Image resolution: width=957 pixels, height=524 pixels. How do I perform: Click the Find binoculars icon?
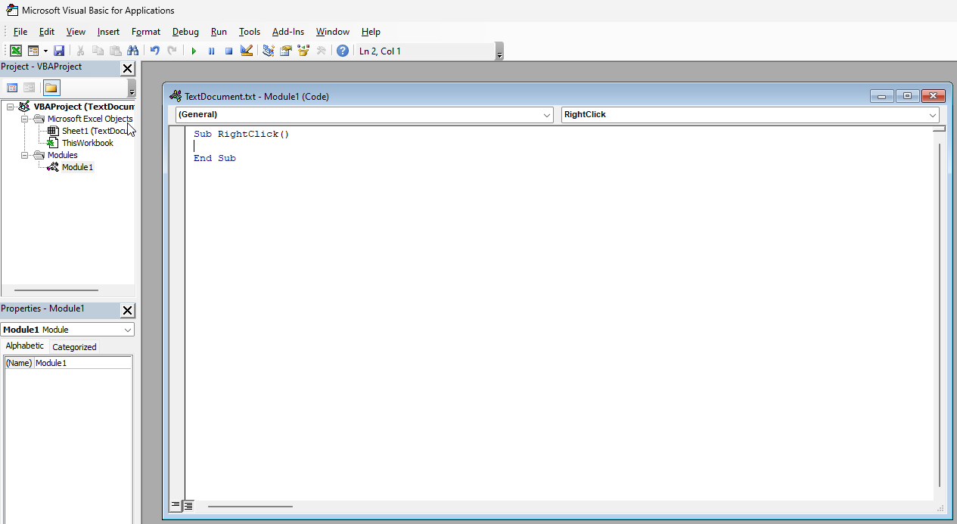[133, 51]
